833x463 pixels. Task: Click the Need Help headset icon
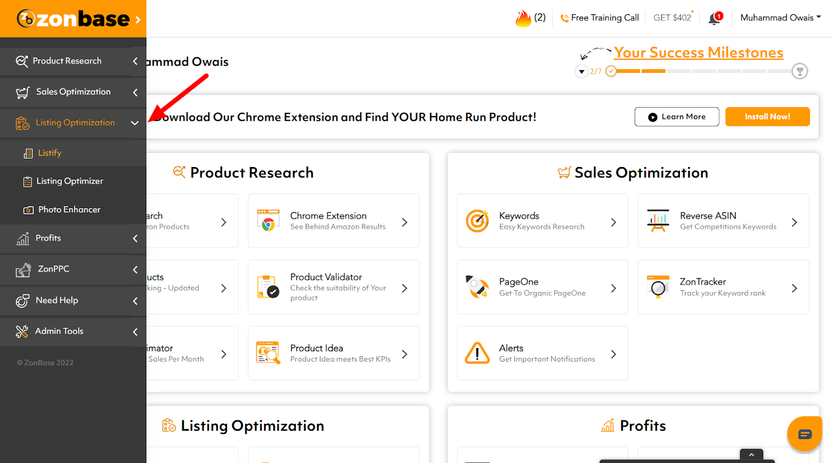22,301
